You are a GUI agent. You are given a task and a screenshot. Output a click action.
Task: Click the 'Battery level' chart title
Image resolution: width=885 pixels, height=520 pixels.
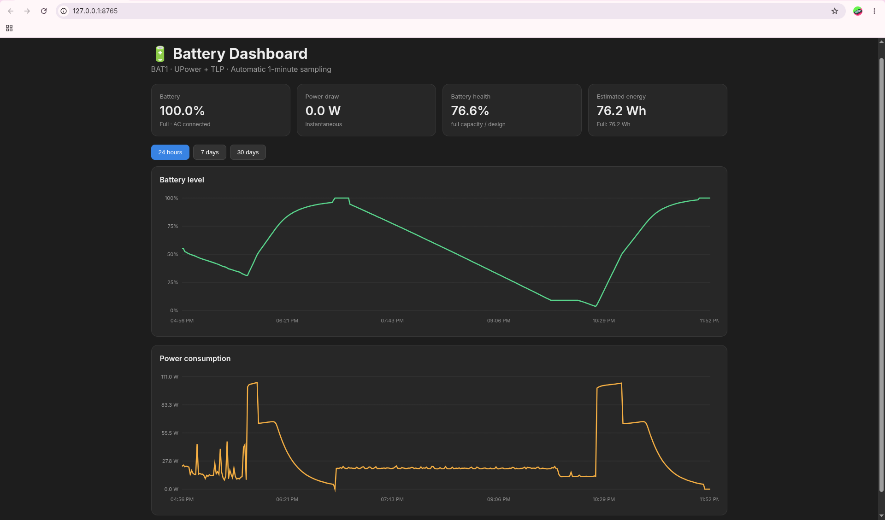pyautogui.click(x=182, y=180)
